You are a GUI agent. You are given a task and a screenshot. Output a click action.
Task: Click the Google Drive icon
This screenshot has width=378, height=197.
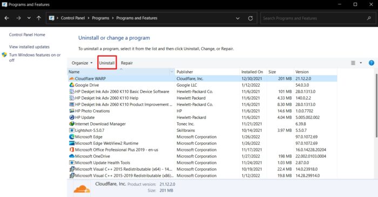tap(72, 85)
